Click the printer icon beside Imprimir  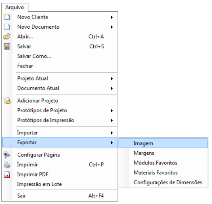[7, 165]
